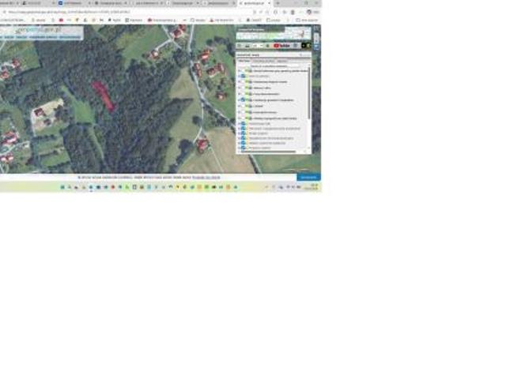Click the horizontal scrollbar under layer list
Image resolution: width=506 pixels, height=379 pixels.
coord(268,151)
